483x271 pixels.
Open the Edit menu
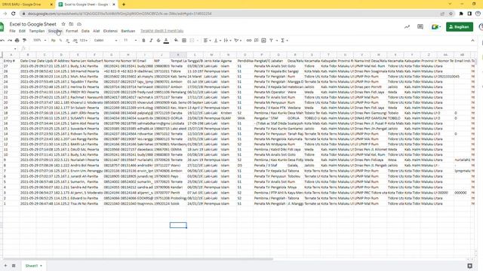[x=22, y=31]
